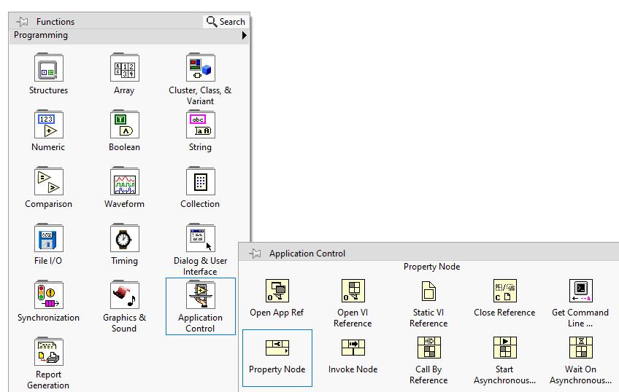Image resolution: width=619 pixels, height=392 pixels.
Task: Pin the Functions palette
Action: coord(23,22)
